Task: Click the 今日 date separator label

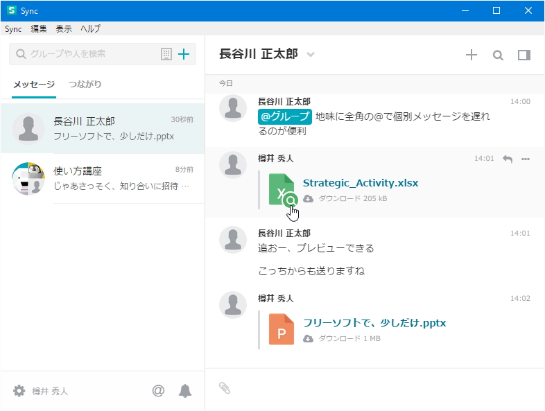Action: point(225,83)
